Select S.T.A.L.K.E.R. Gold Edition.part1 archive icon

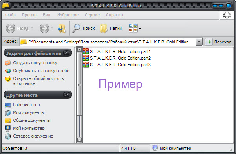[x=86, y=51]
